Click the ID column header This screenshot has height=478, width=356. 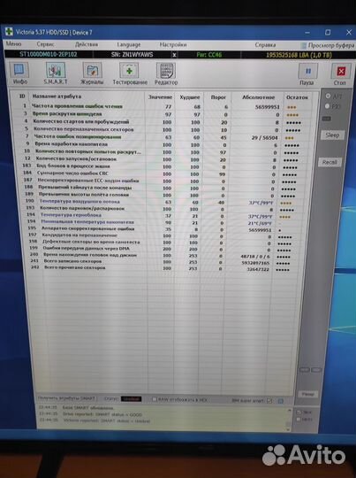tap(22, 96)
